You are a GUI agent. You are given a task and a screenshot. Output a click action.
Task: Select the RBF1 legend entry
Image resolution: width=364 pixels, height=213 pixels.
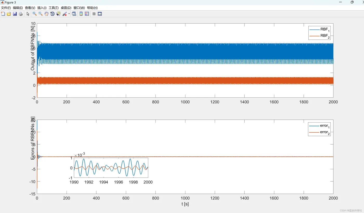pyautogui.click(x=319, y=30)
